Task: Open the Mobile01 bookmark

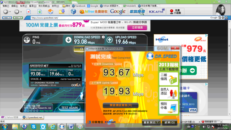Action: (x=130, y=6)
